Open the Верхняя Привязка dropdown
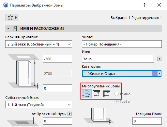 pyautogui.click(x=38, y=44)
